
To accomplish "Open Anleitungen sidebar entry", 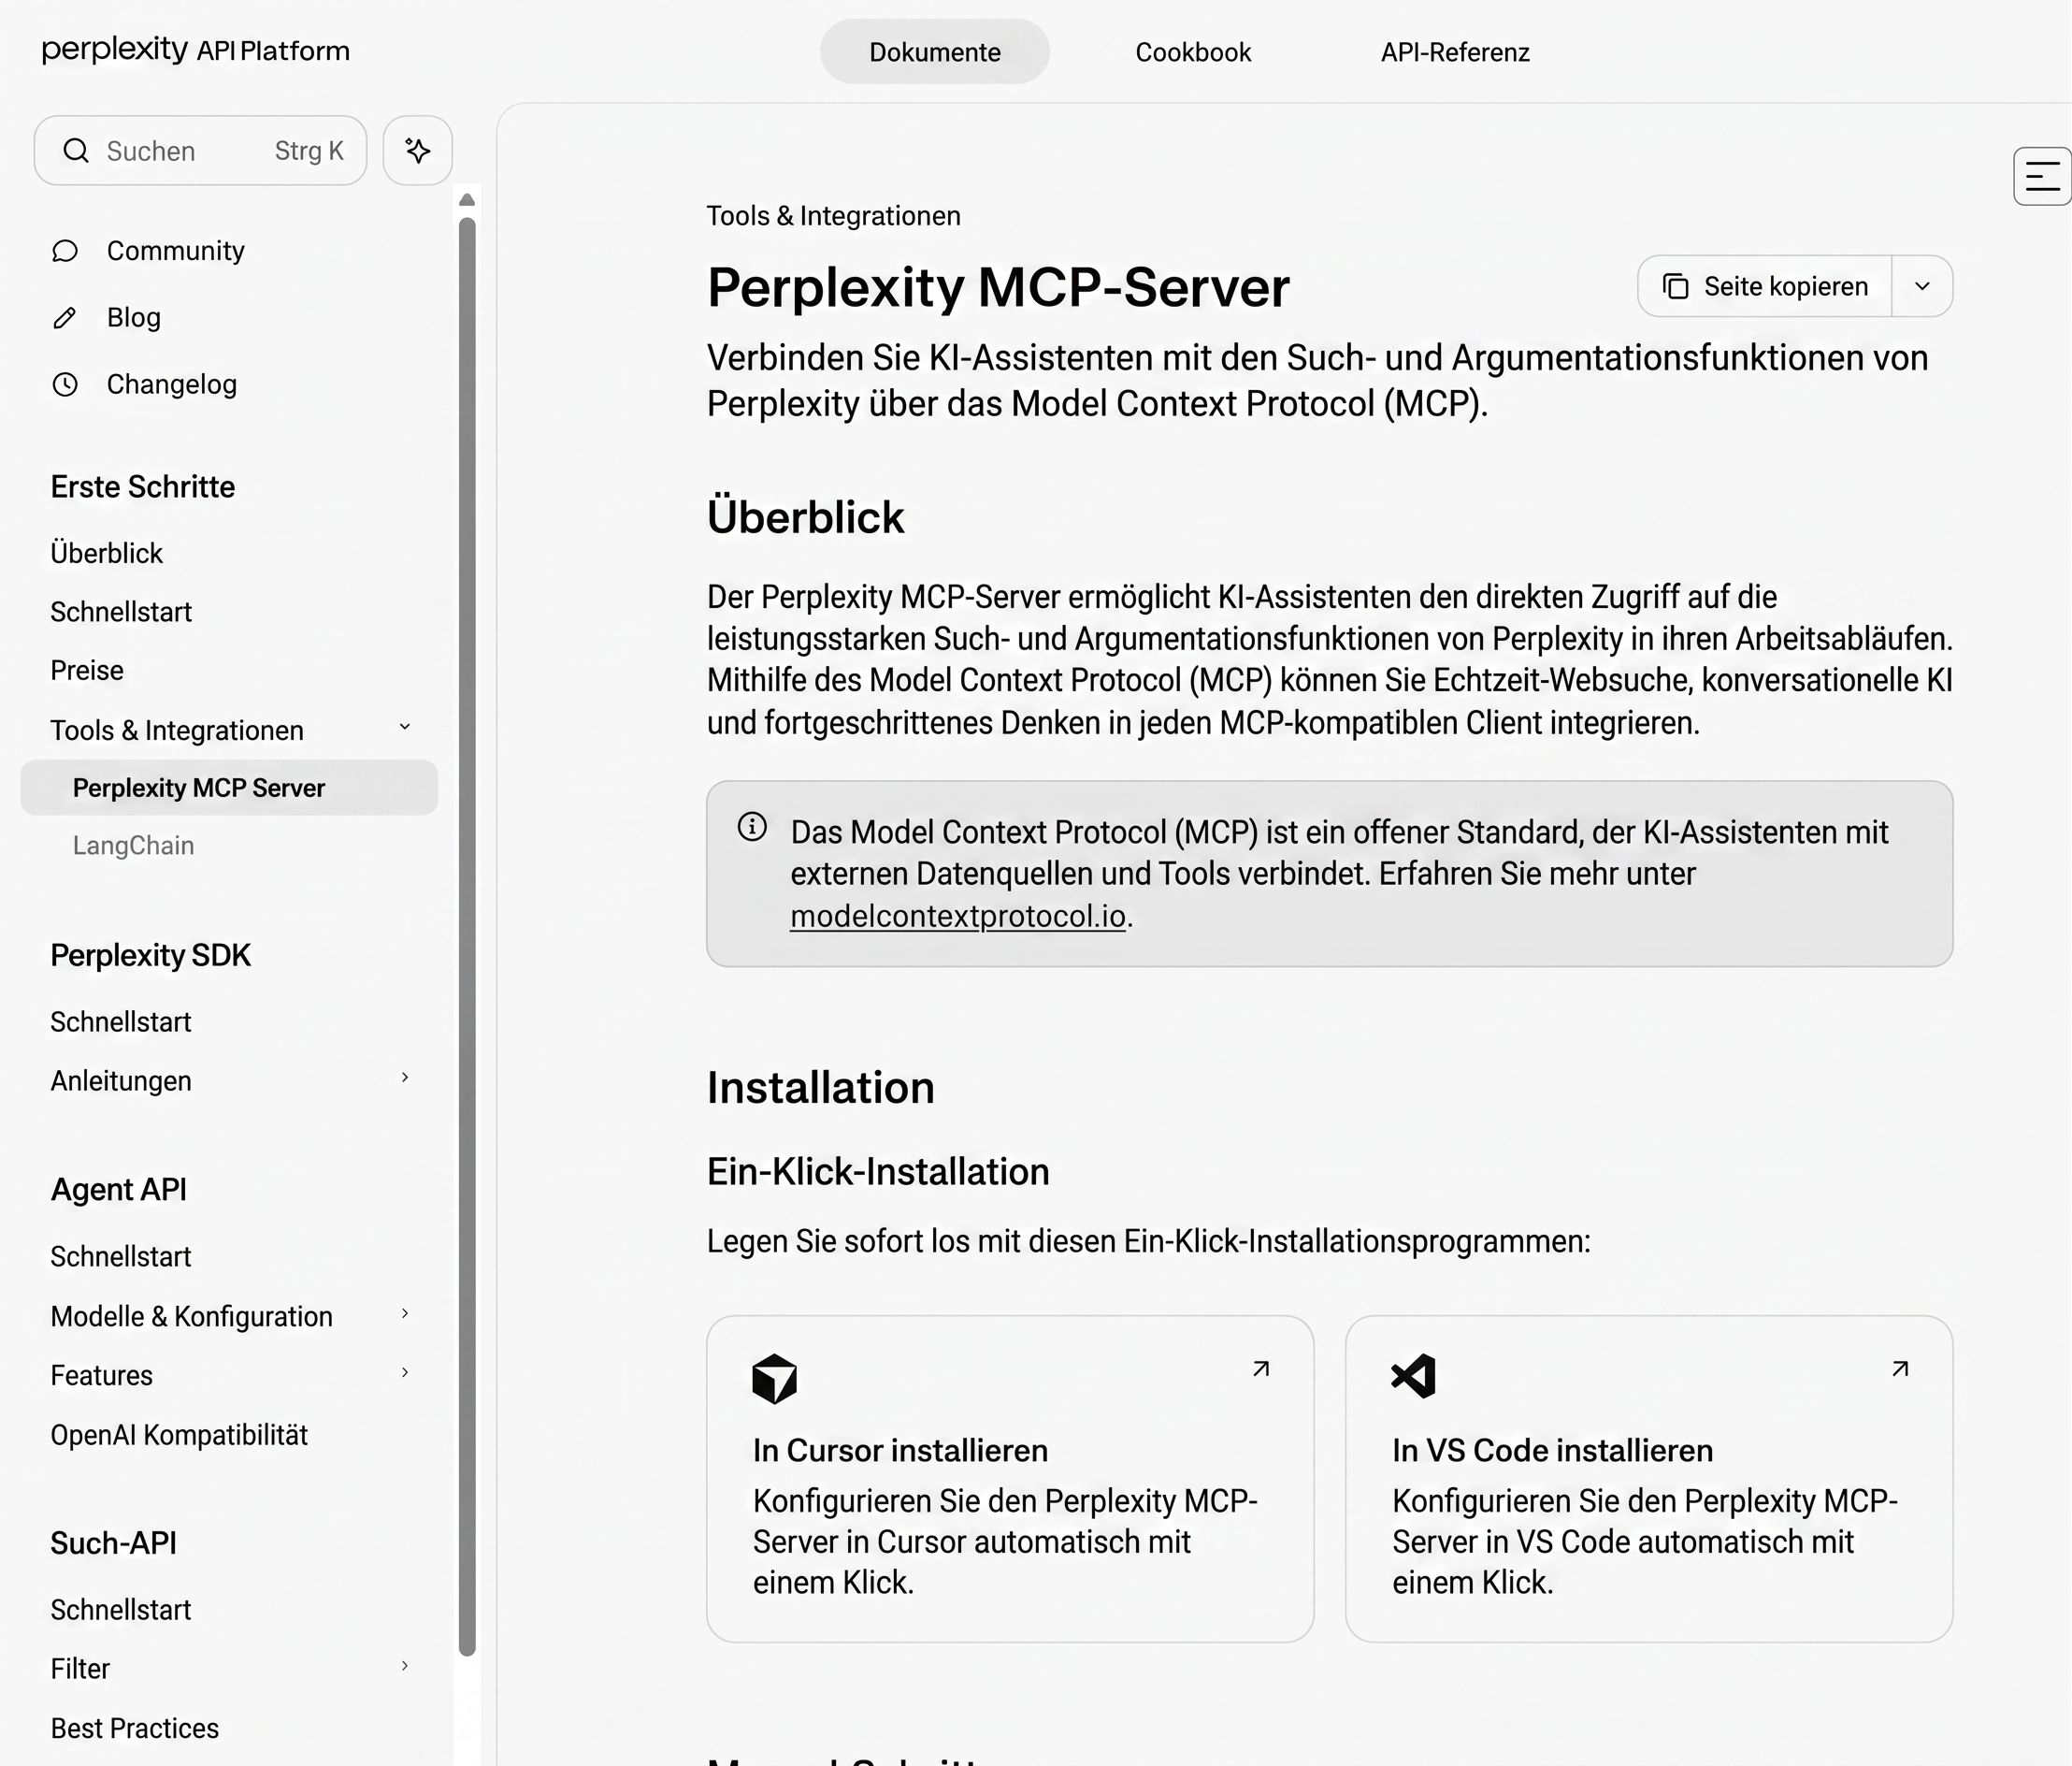I will click(121, 1081).
